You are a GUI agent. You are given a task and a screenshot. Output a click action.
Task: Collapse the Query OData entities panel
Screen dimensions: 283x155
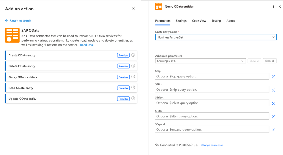point(280,7)
